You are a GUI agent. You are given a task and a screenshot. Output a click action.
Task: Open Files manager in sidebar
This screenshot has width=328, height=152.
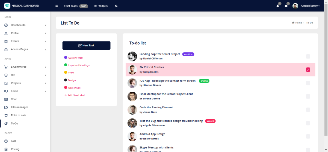(19, 107)
